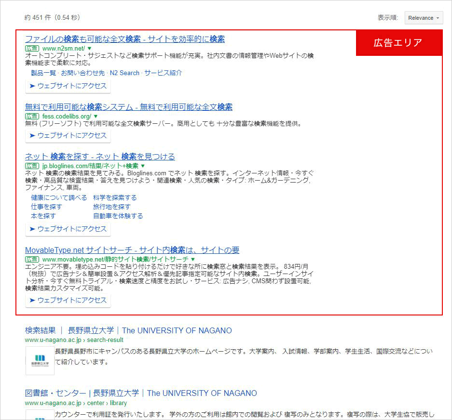This screenshot has height=420, width=452.
Task: Open the MovableType.net サイトサーチ ad title
Action: point(132,250)
